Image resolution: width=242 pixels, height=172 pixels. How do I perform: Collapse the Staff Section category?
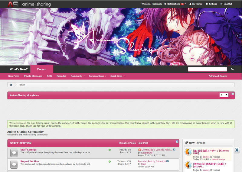177,141
